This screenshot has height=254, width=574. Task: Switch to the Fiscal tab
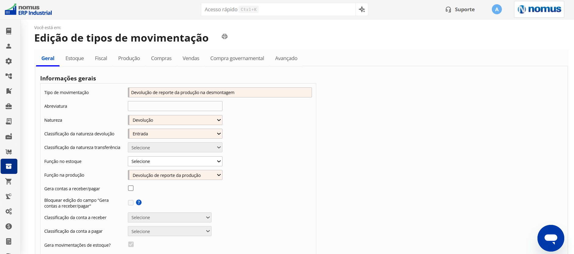tap(101, 58)
